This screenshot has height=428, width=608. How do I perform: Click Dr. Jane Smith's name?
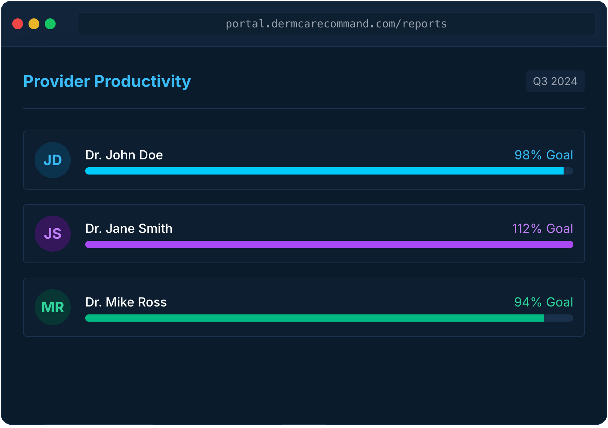[x=129, y=229]
